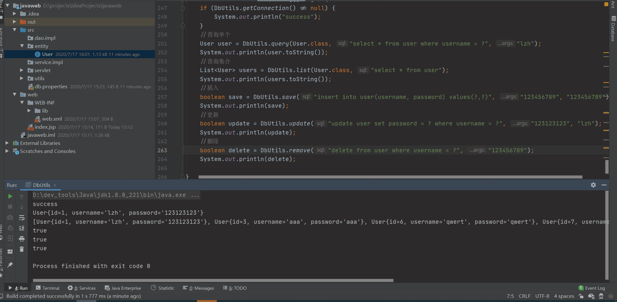Open Run panel settings gear

(x=593, y=185)
